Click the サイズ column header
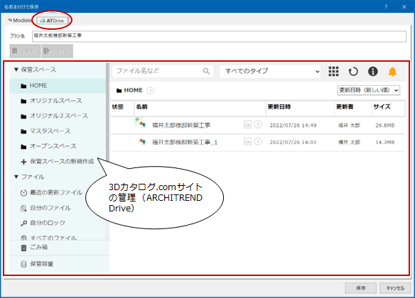Screen dimensions: 415x298 point(382,106)
